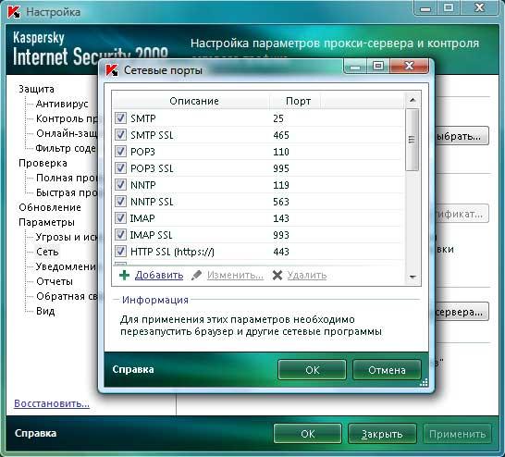Select Проверка in the settings tree
505x457 pixels.
(x=43, y=163)
